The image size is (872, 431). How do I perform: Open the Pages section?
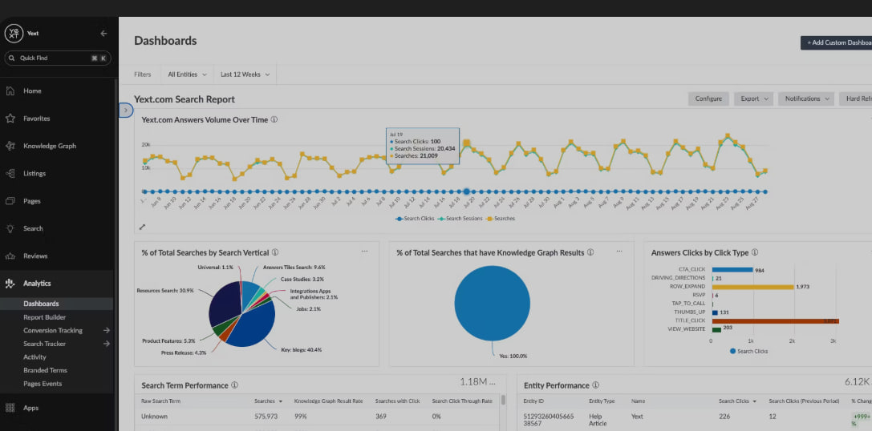coord(32,201)
